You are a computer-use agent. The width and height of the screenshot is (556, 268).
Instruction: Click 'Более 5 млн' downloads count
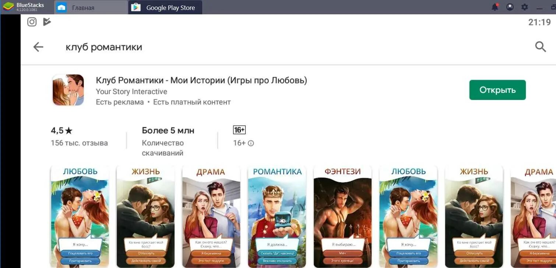pos(168,131)
